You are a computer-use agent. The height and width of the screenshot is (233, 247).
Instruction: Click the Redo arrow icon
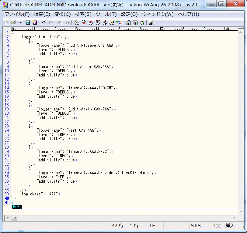(x=51, y=23)
